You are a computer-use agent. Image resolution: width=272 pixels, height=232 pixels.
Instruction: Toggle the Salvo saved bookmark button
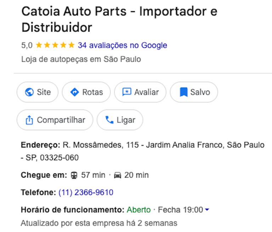point(194,92)
